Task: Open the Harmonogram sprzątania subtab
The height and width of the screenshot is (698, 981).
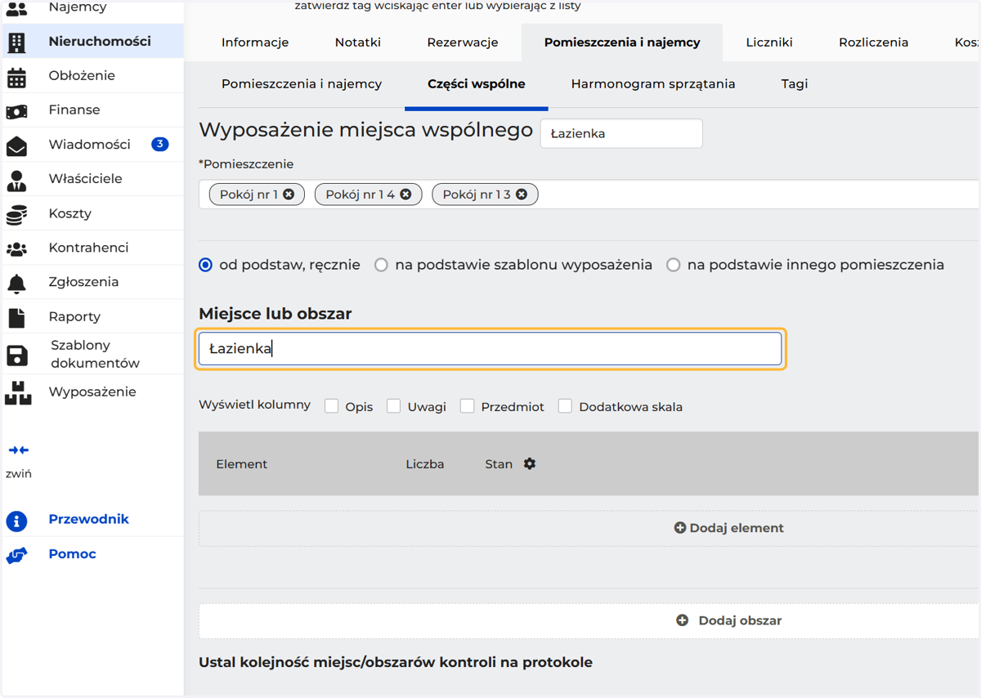Action: (653, 84)
